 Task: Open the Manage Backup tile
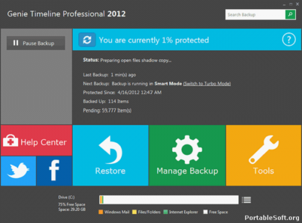(187, 155)
